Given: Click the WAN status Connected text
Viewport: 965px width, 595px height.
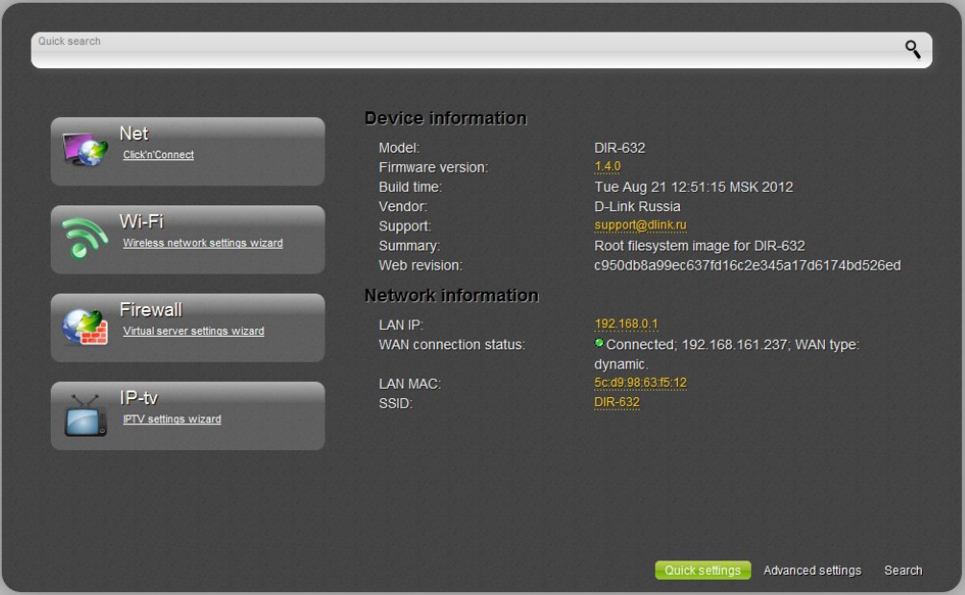Looking at the screenshot, I should coord(726,354).
